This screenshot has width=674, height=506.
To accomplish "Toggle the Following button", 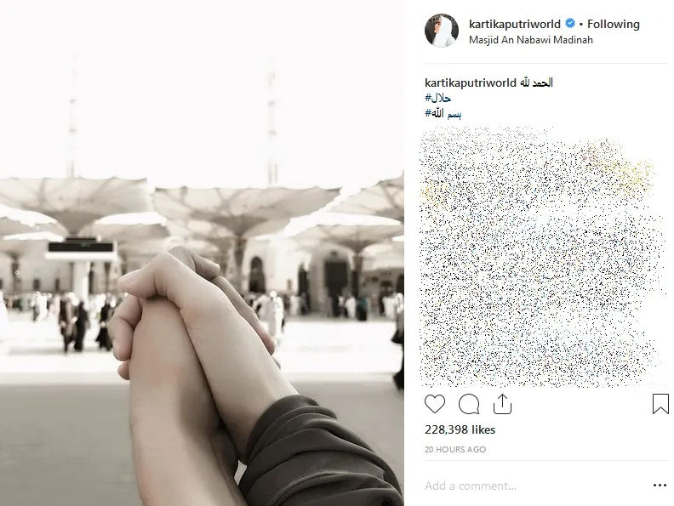I will 614,24.
